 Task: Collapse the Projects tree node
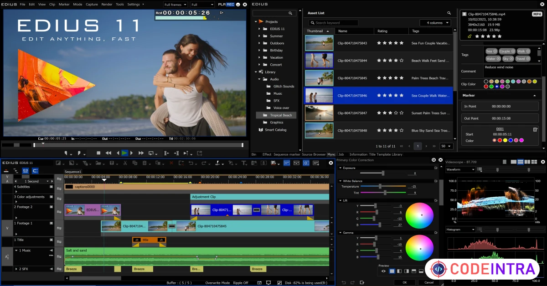click(256, 21)
